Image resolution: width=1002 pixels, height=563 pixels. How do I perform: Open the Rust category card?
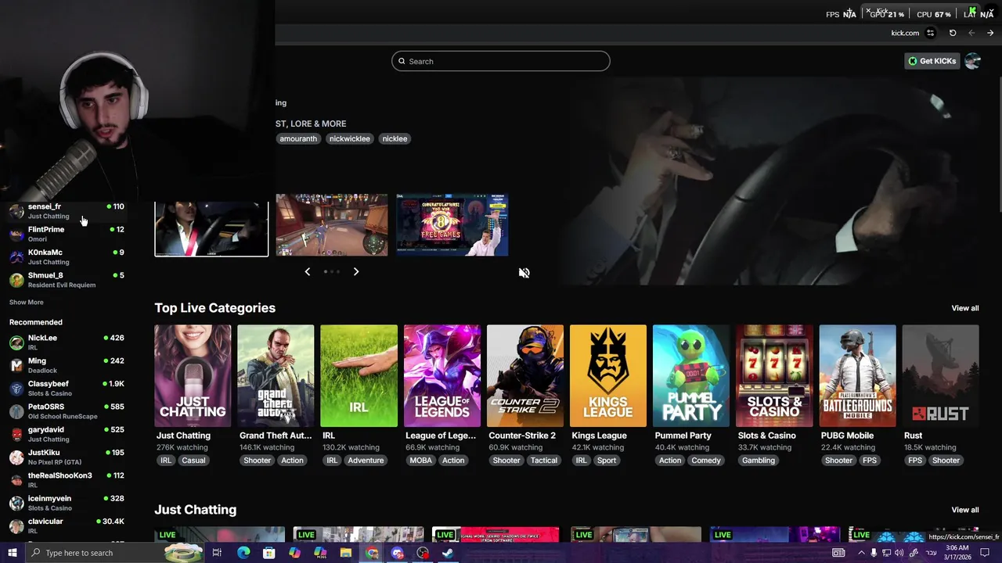(940, 376)
